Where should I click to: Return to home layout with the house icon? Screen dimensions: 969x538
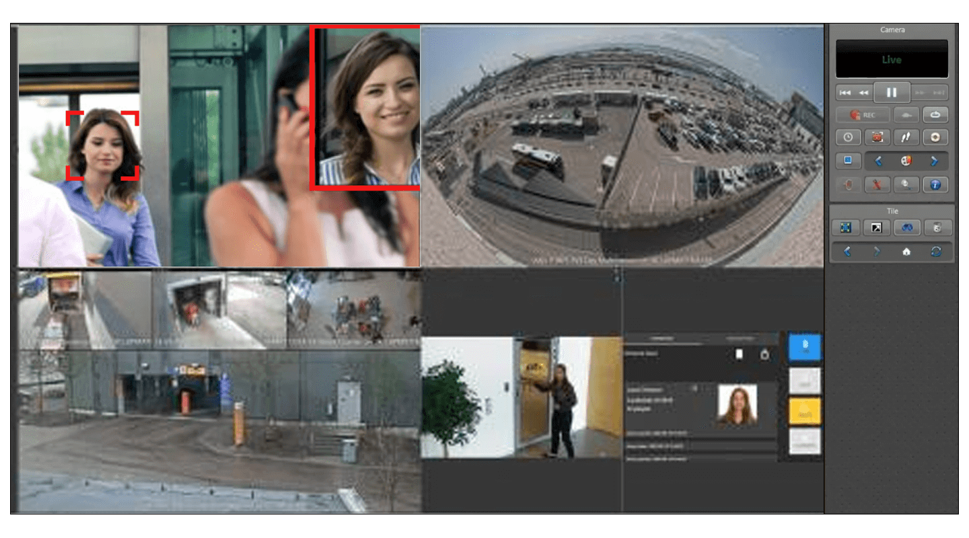906,252
